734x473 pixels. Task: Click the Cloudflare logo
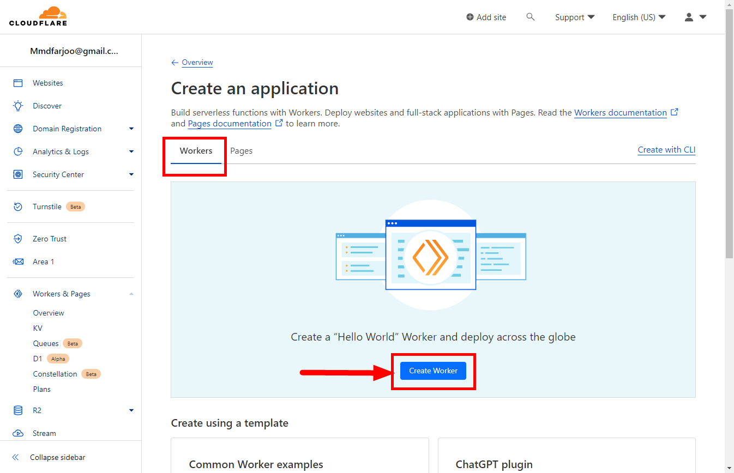coord(38,16)
